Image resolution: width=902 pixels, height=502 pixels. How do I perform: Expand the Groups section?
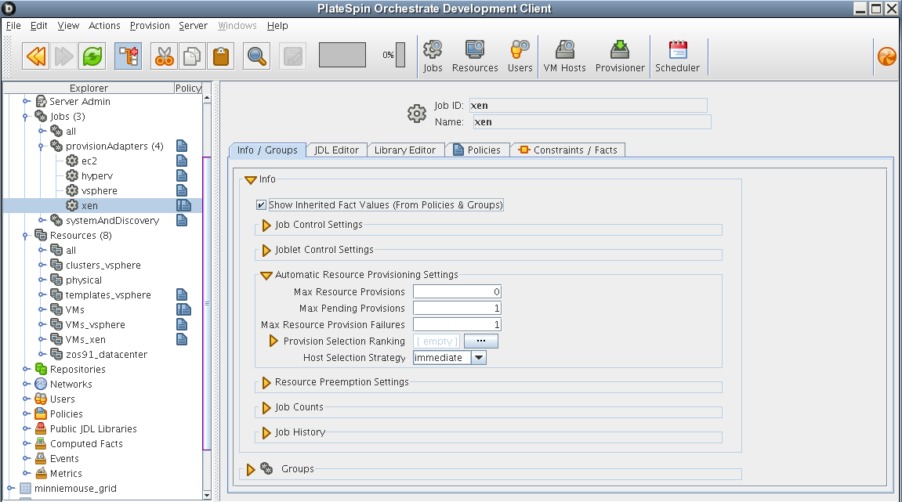[251, 470]
